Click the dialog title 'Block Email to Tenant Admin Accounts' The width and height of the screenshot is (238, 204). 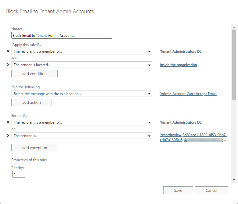(x=50, y=11)
